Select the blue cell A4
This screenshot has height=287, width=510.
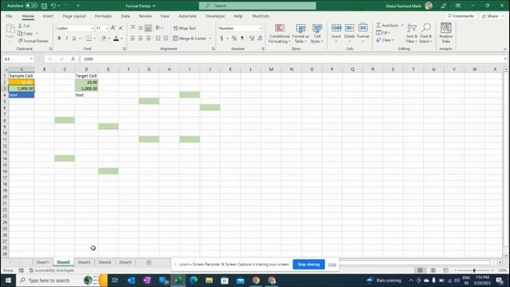point(22,95)
